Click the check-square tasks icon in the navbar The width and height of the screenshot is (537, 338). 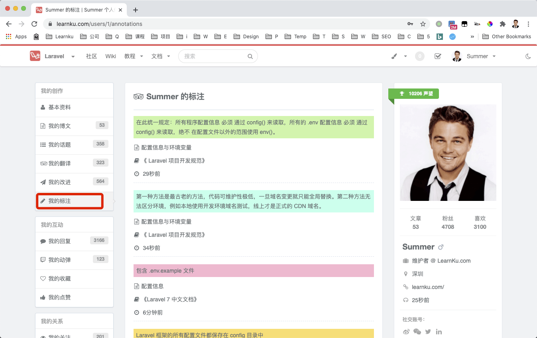tap(438, 56)
